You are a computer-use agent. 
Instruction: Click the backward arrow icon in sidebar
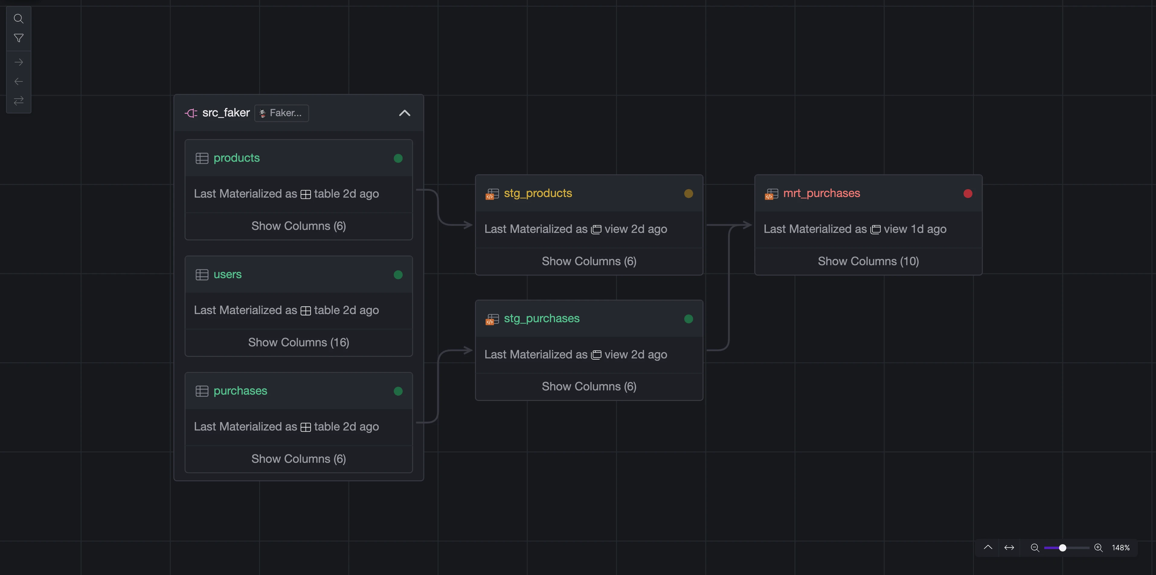[x=18, y=81]
